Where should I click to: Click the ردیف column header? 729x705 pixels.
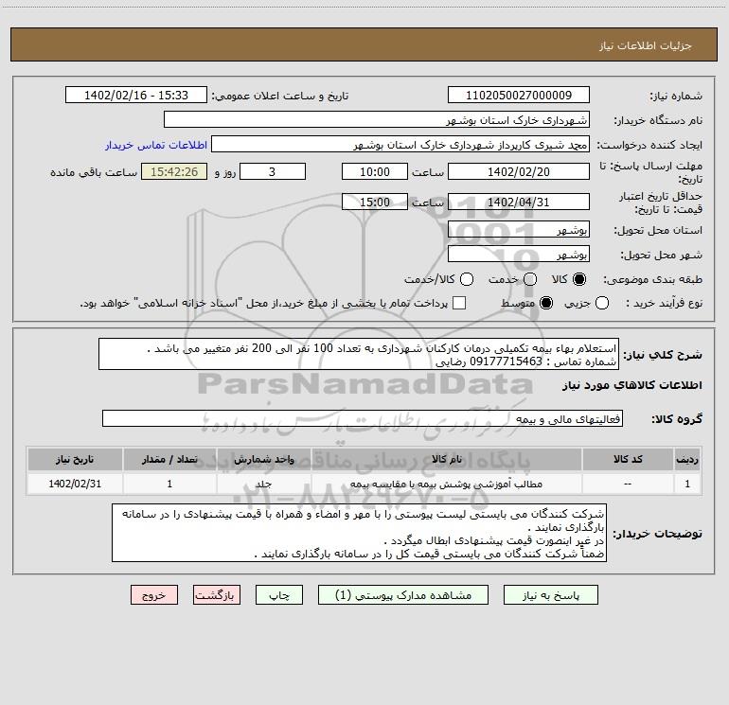[x=687, y=459]
